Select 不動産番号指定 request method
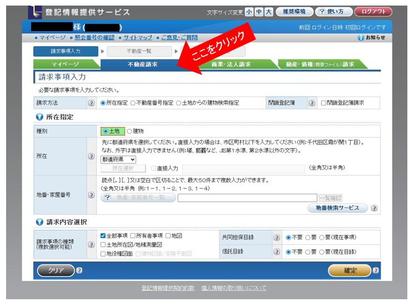 pyautogui.click(x=133, y=103)
